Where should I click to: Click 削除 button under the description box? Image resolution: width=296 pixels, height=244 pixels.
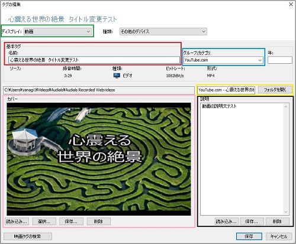[278, 222]
